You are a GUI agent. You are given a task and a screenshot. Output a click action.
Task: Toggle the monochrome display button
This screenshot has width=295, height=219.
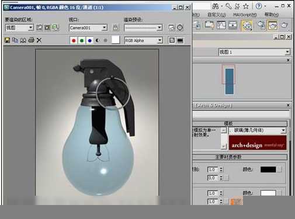pos(105,40)
